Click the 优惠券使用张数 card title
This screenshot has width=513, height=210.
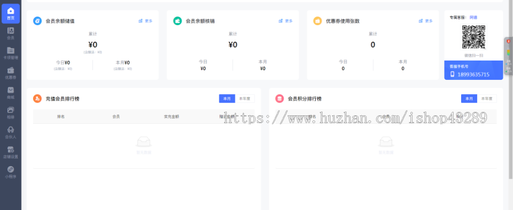click(343, 21)
